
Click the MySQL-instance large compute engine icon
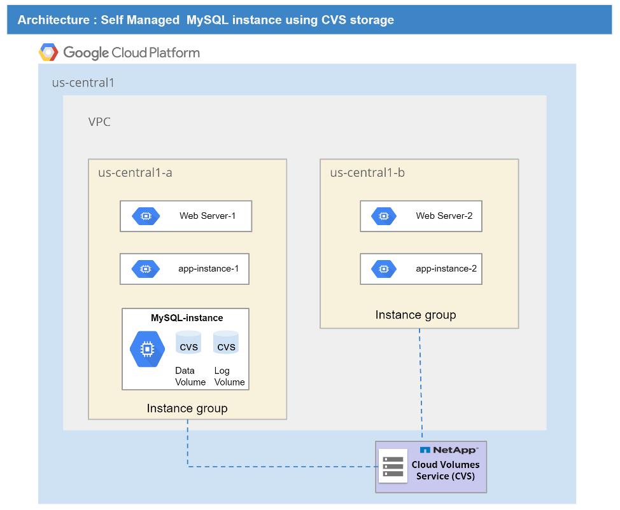click(x=147, y=348)
